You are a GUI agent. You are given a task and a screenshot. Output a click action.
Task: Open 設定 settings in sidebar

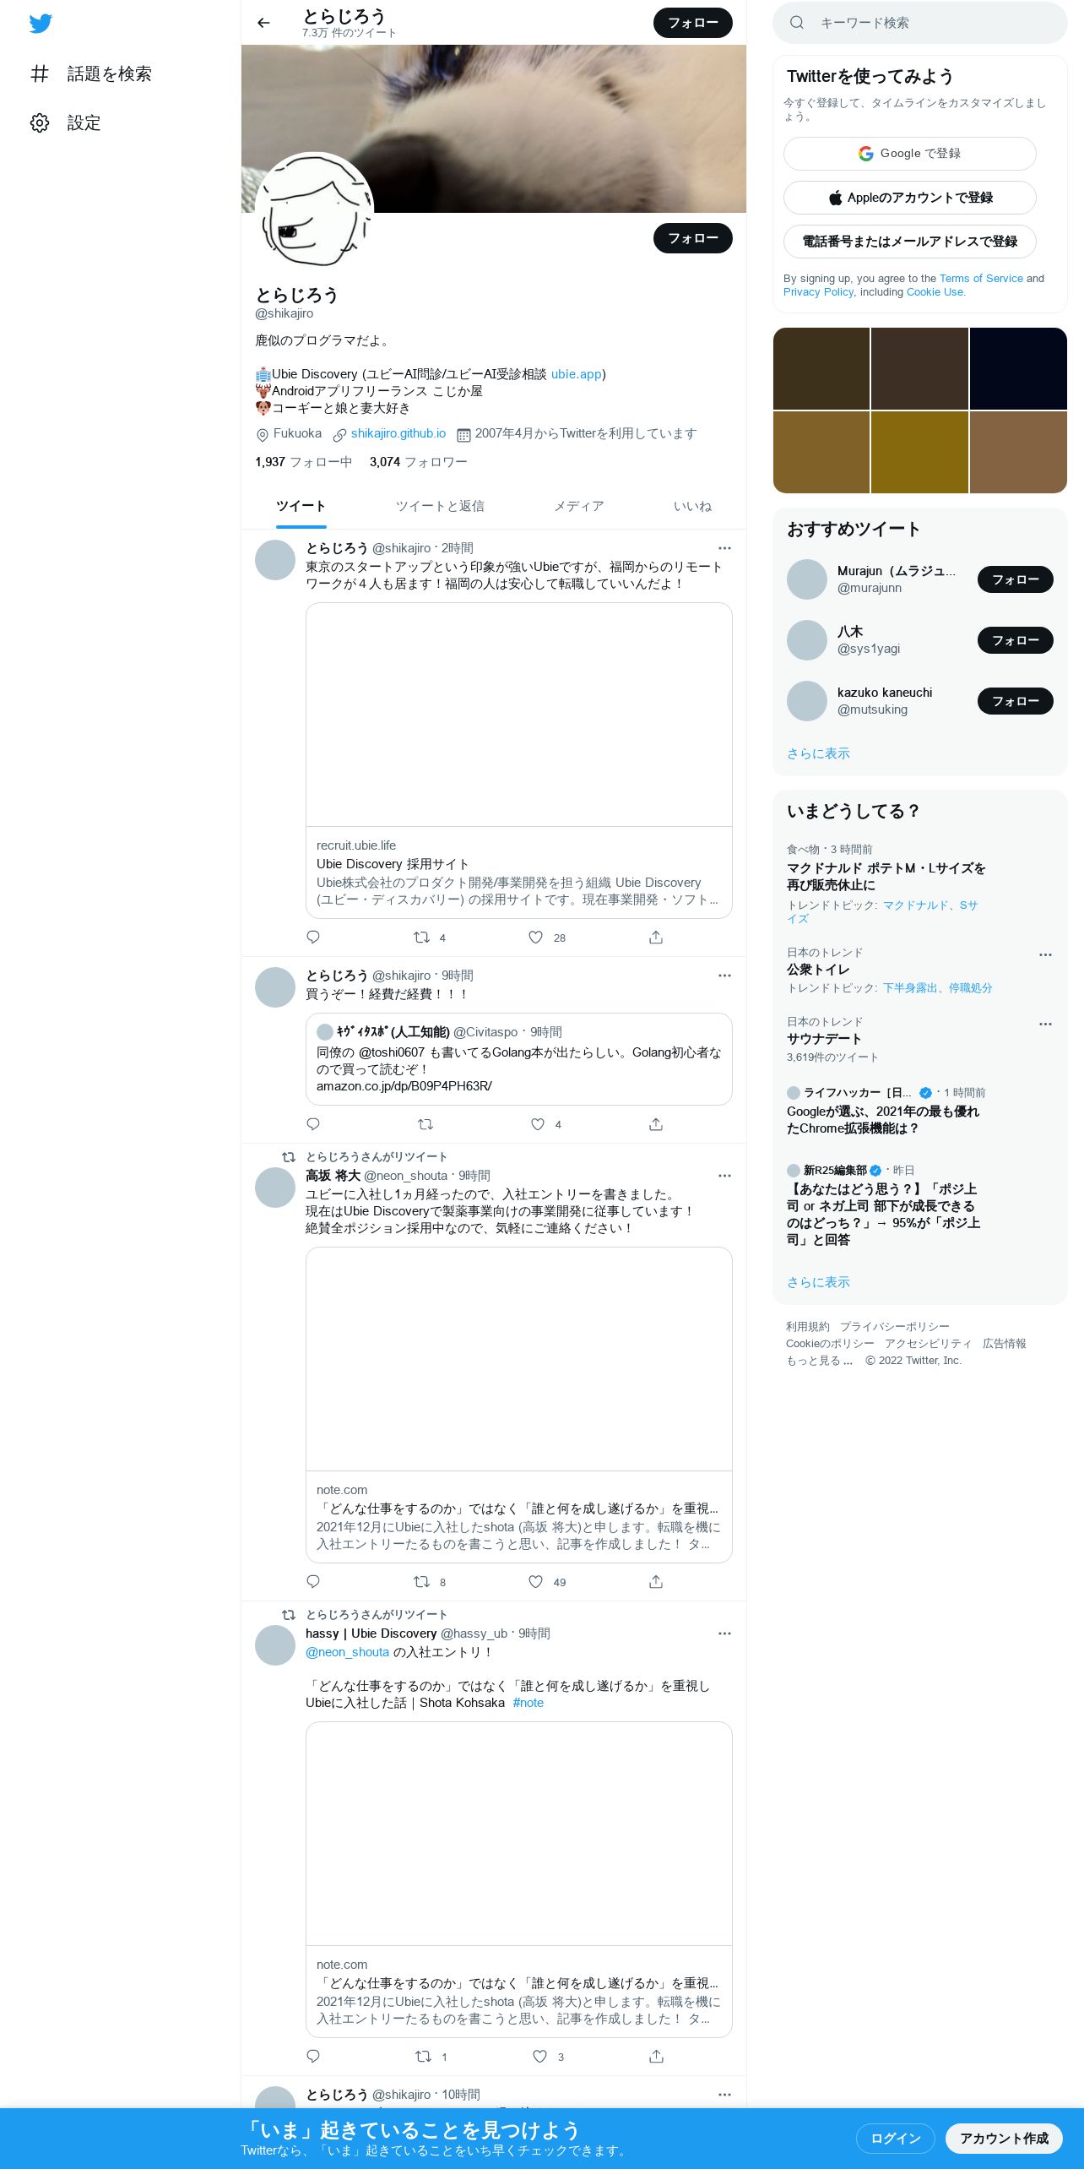pos(66,123)
